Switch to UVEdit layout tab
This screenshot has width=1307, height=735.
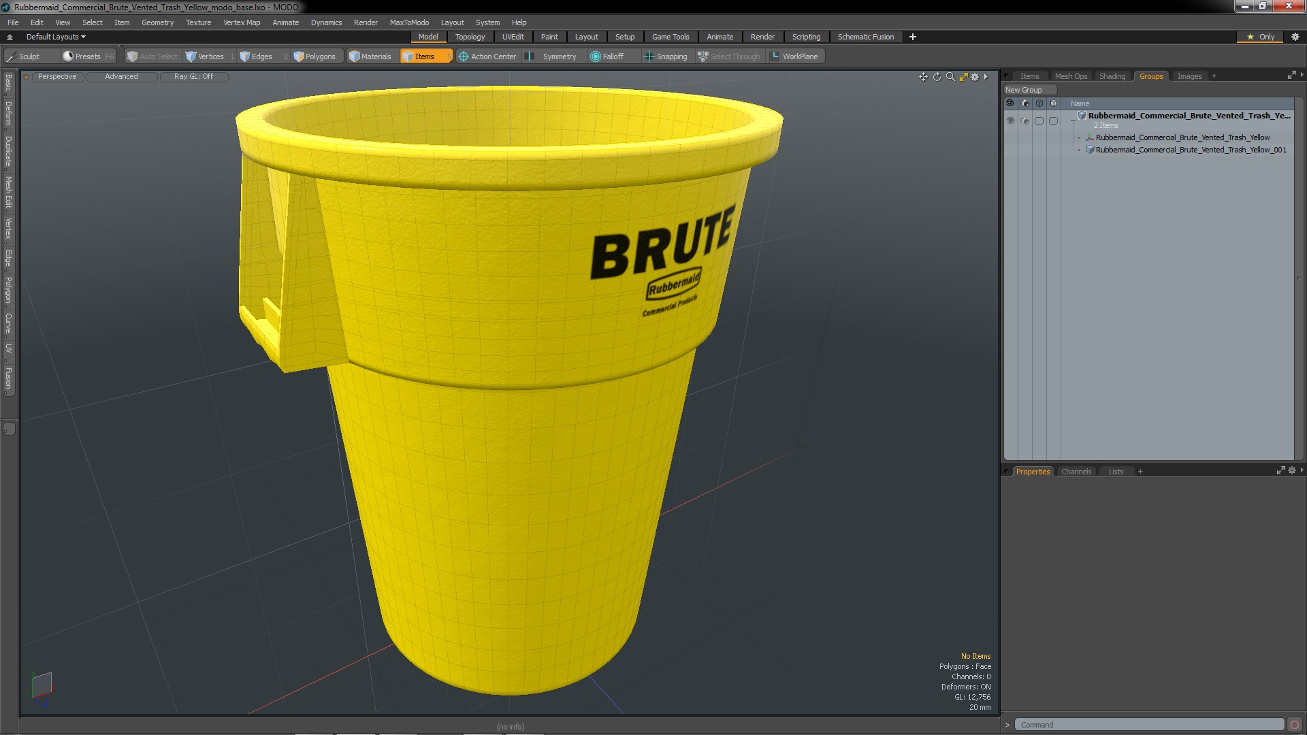coord(513,37)
